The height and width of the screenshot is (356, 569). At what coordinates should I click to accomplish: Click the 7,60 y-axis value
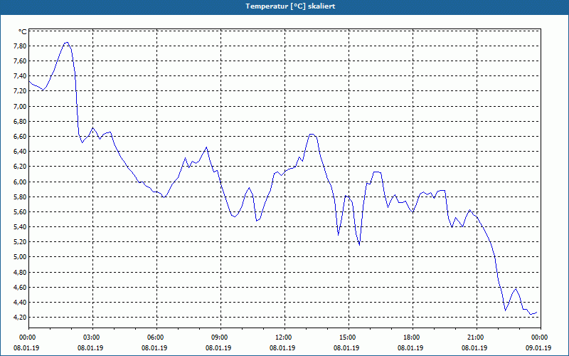pyautogui.click(x=20, y=61)
